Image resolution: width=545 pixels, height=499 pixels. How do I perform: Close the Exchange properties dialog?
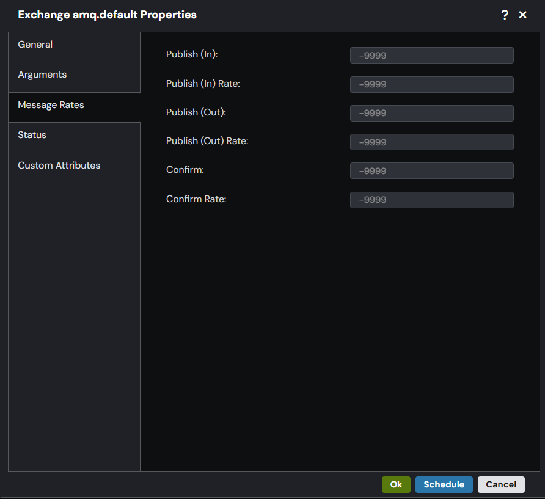[x=523, y=15]
